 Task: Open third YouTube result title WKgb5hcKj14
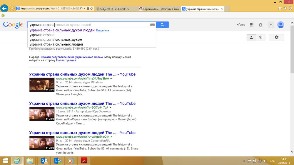point(82,133)
